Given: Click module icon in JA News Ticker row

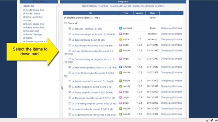Looking at the screenshot, I should pyautogui.click(x=121, y=73).
